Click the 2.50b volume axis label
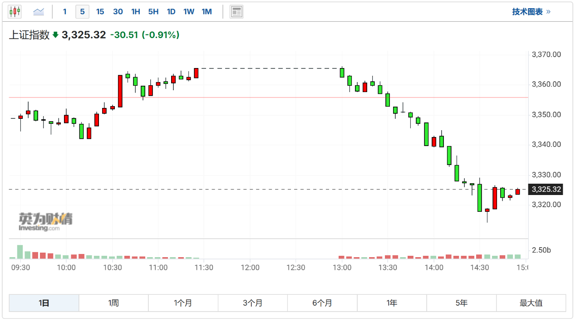This screenshot has width=576, height=322. tap(541, 250)
